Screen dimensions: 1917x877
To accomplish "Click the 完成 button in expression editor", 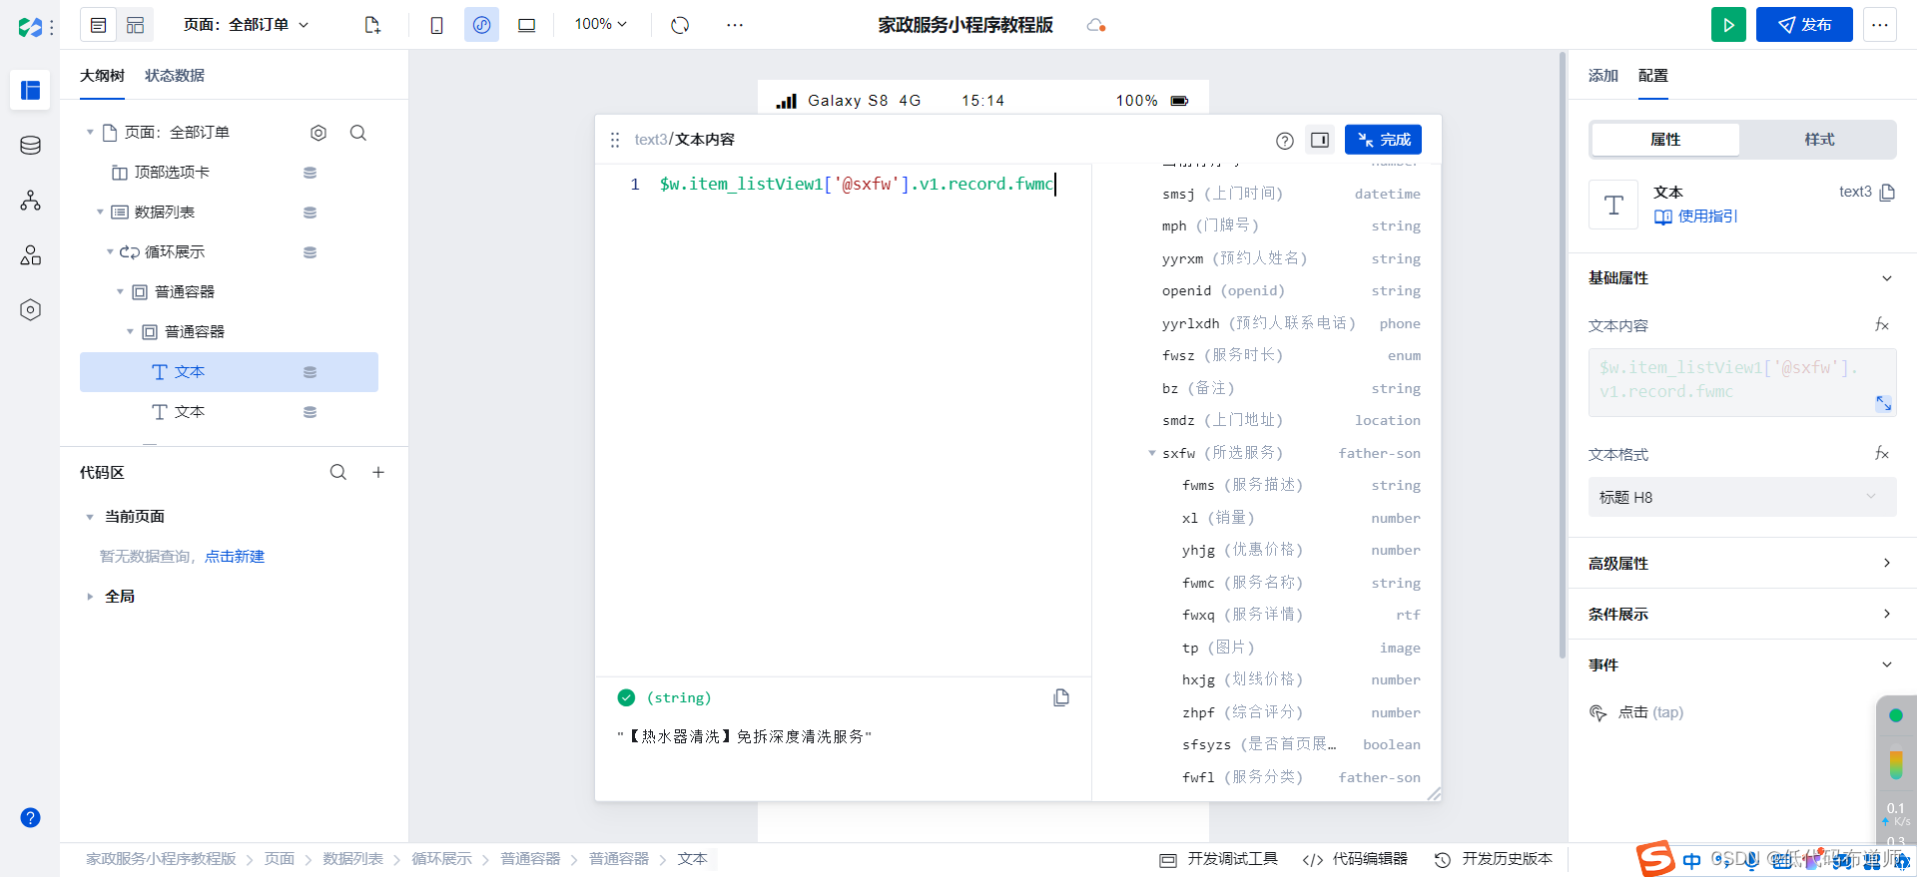I will click(x=1383, y=140).
